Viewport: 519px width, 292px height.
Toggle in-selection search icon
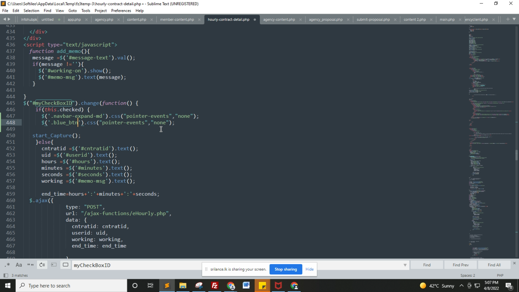click(x=54, y=265)
